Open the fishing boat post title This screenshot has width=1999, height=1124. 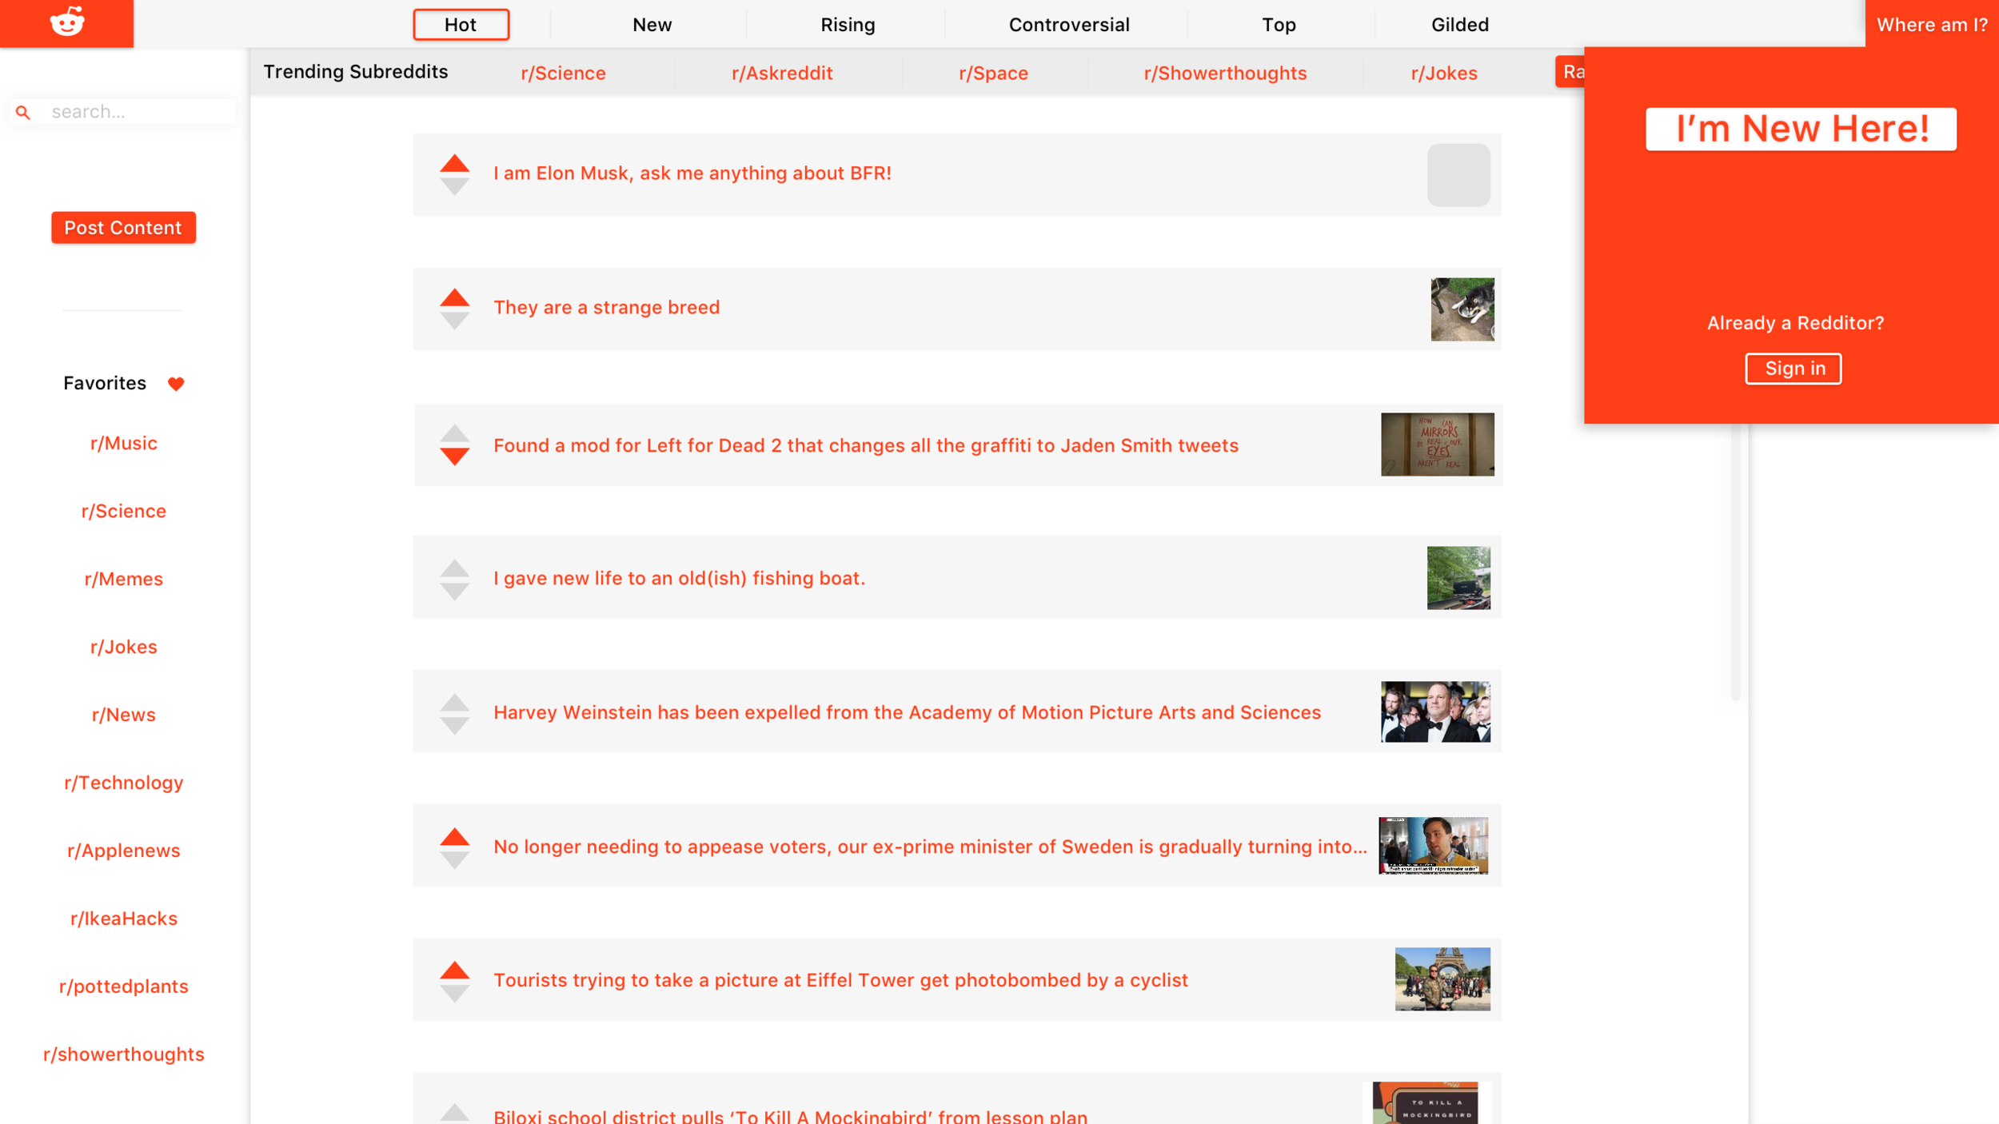coord(679,578)
